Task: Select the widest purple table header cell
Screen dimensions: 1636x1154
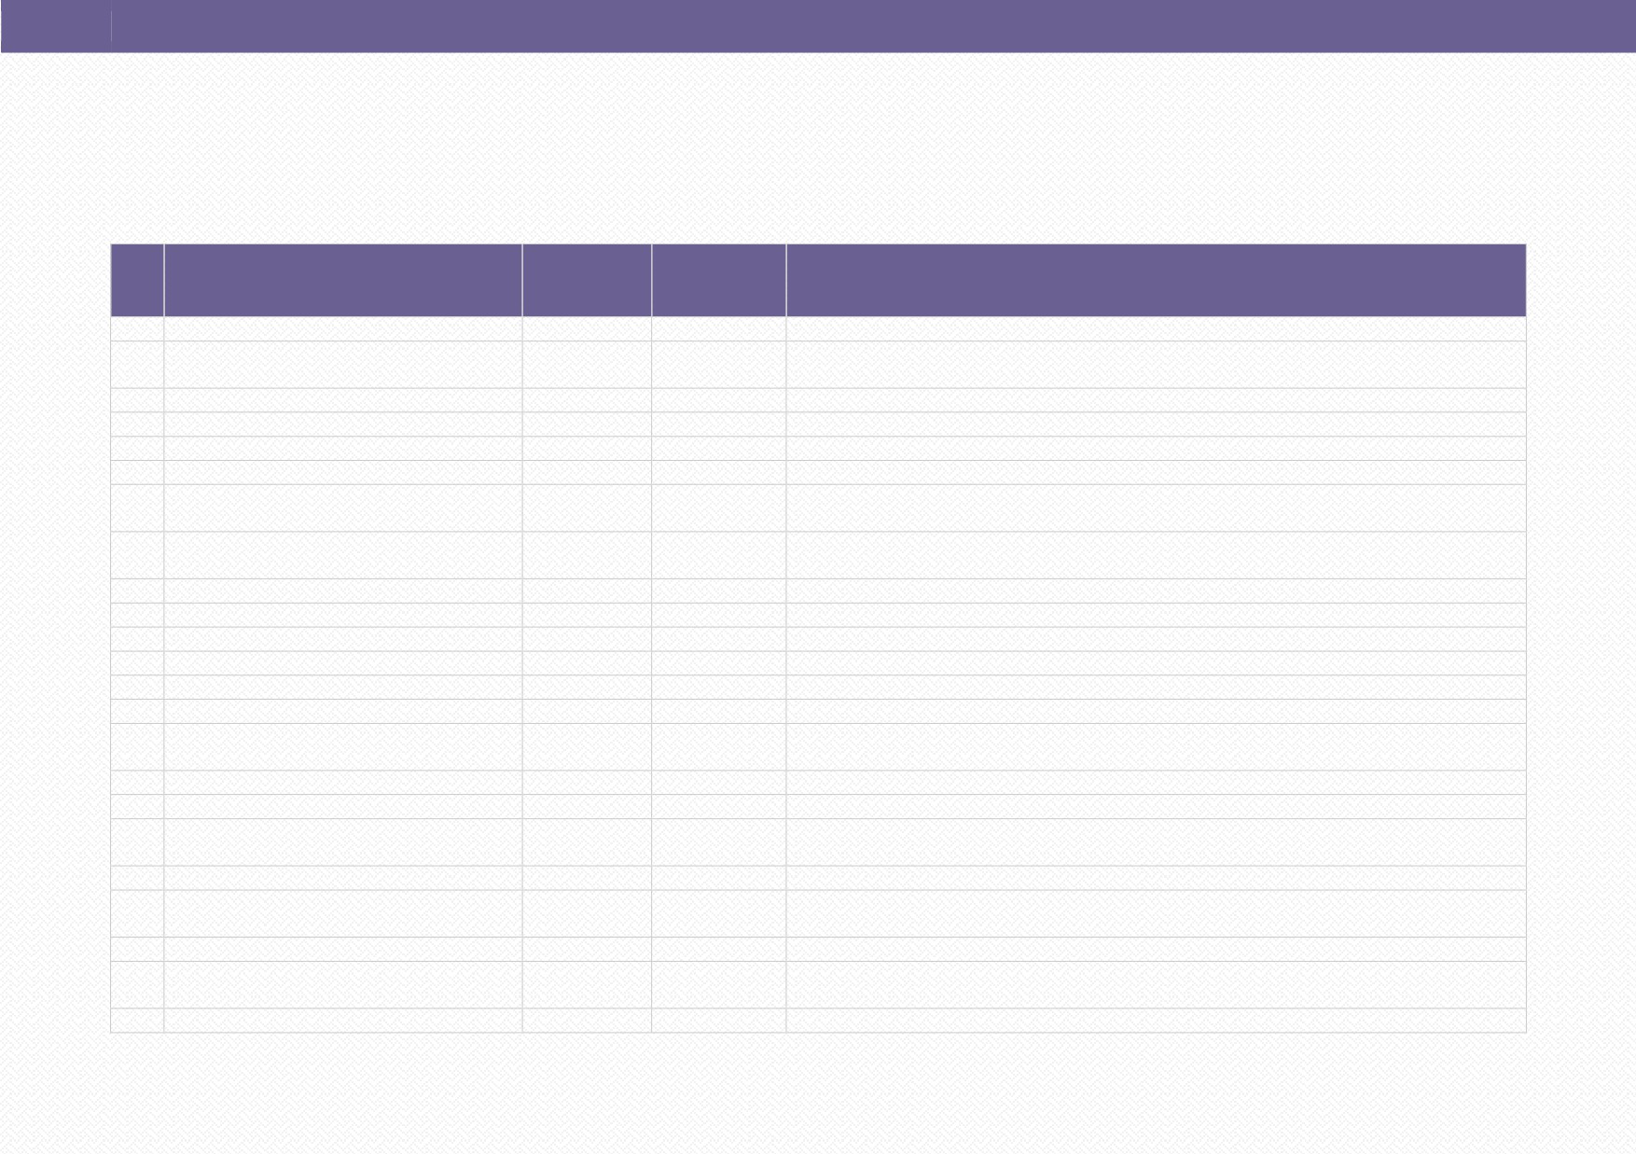Action: [x=1156, y=280]
